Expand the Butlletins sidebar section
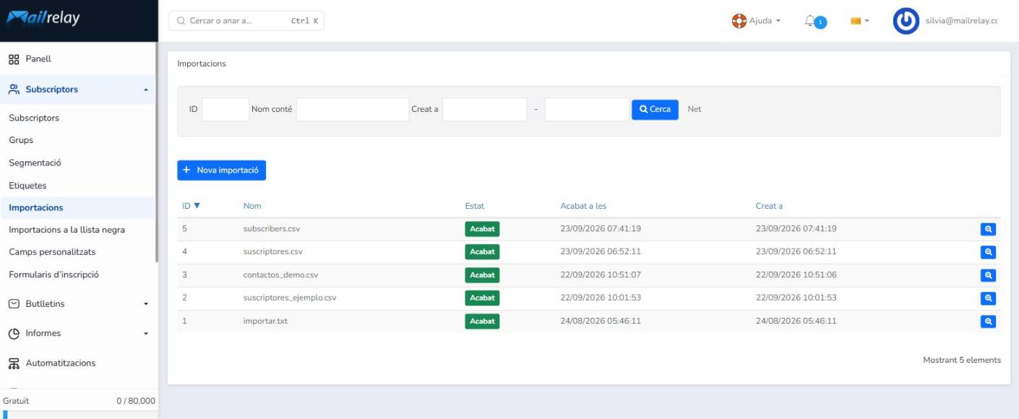 click(78, 304)
